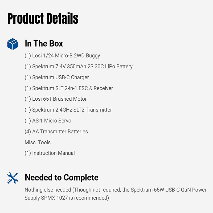The height and width of the screenshot is (213, 213).
Task: Click the Losi 65T Brushed Motor line
Action: point(56,99)
